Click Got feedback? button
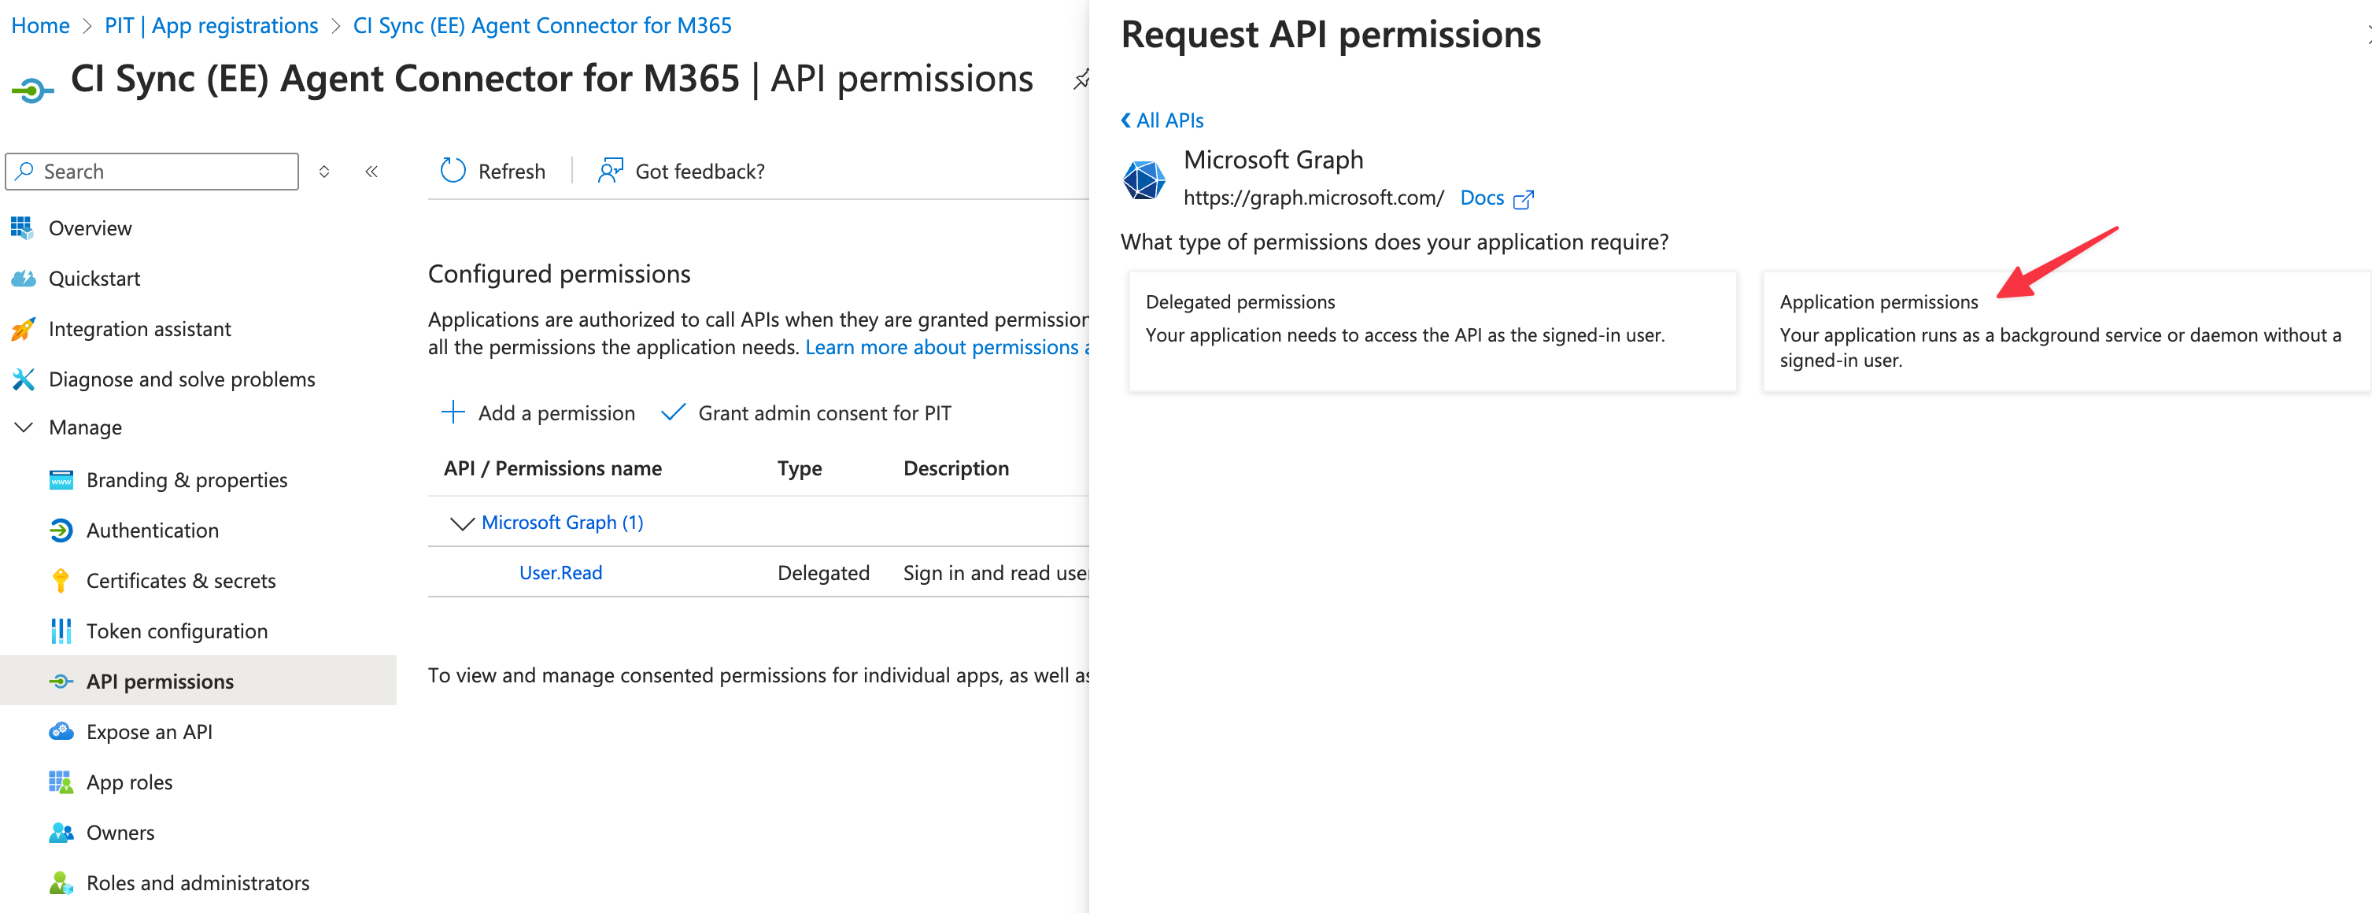This screenshot has width=2372, height=913. coord(682,172)
